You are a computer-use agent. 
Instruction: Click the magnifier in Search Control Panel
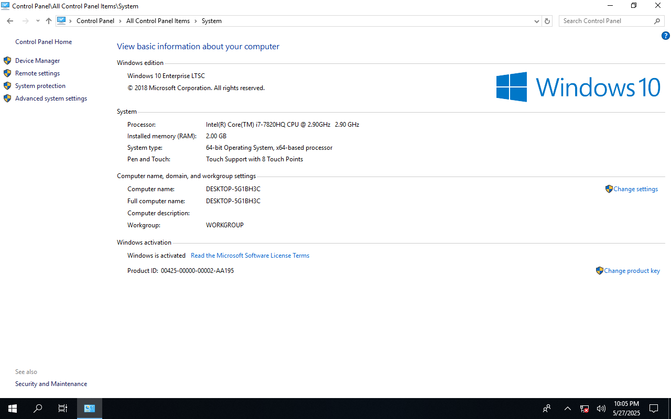click(x=657, y=21)
